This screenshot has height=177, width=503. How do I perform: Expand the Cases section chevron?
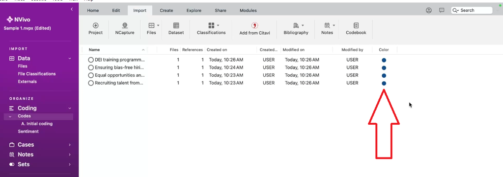click(x=70, y=145)
